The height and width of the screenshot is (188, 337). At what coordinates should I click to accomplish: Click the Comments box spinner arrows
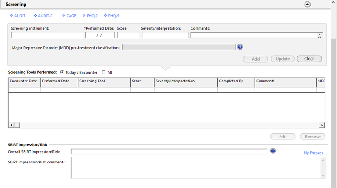click(x=319, y=35)
